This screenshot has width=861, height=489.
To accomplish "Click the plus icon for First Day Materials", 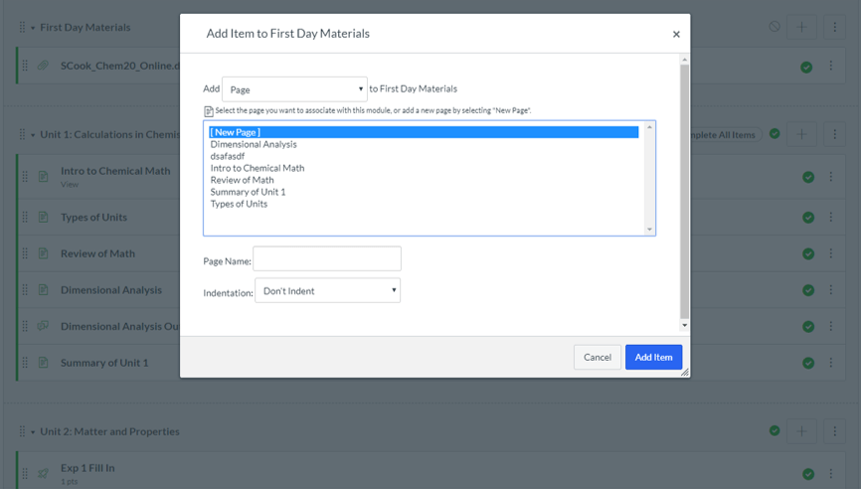I will [801, 27].
